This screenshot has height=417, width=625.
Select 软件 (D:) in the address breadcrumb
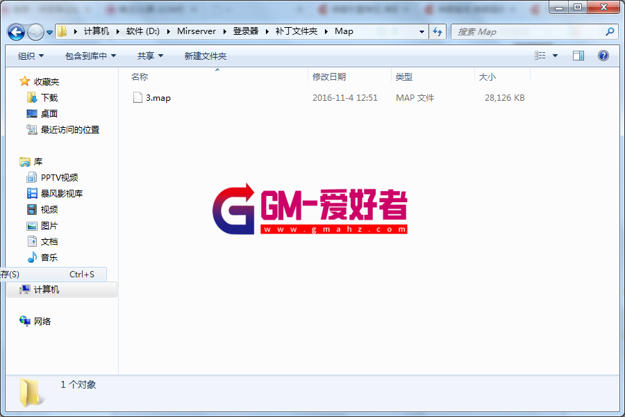point(142,31)
